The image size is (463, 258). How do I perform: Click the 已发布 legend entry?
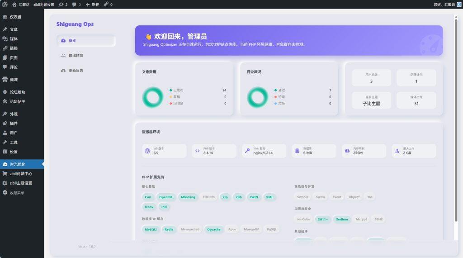pyautogui.click(x=176, y=90)
